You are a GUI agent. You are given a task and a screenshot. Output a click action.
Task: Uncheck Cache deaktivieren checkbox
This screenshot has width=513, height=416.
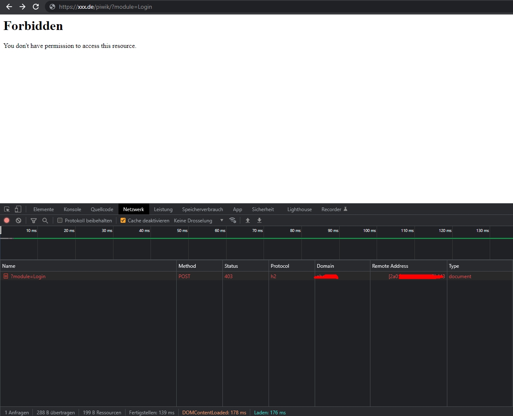[123, 220]
